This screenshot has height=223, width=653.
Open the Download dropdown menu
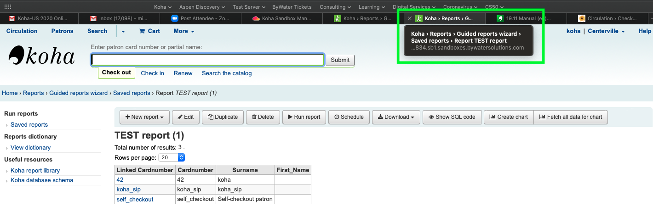tap(395, 117)
